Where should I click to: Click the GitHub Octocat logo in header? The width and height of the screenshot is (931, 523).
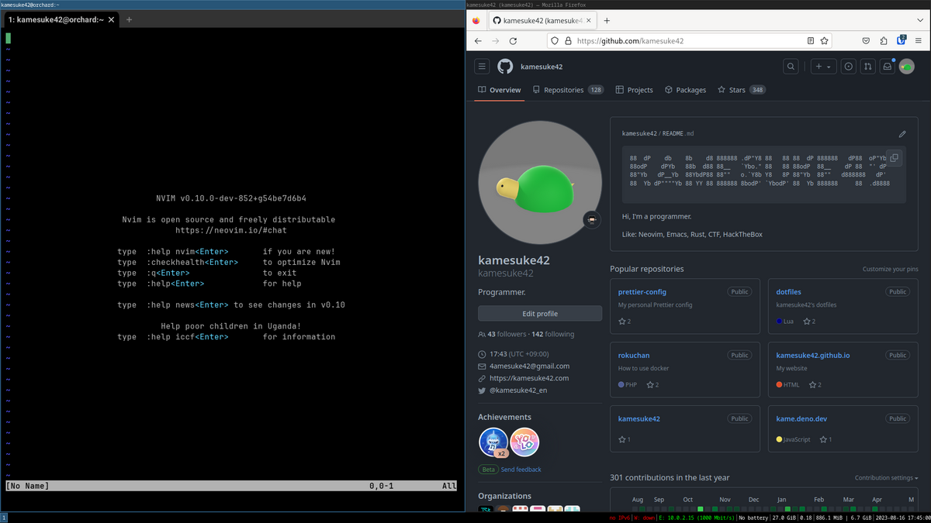point(505,67)
